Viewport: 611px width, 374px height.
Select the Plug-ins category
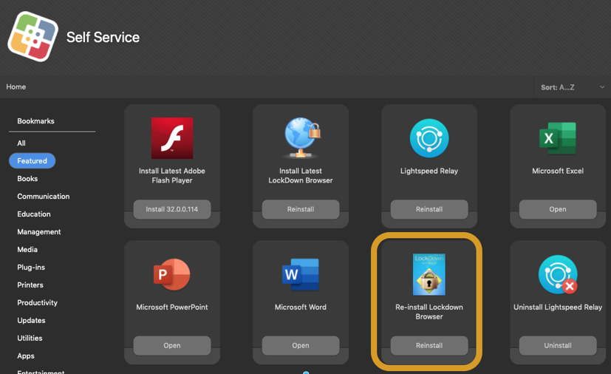click(31, 267)
